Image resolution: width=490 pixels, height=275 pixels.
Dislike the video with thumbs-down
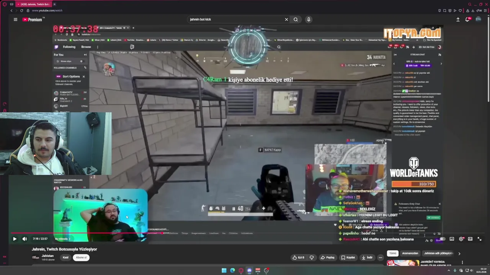(312, 257)
